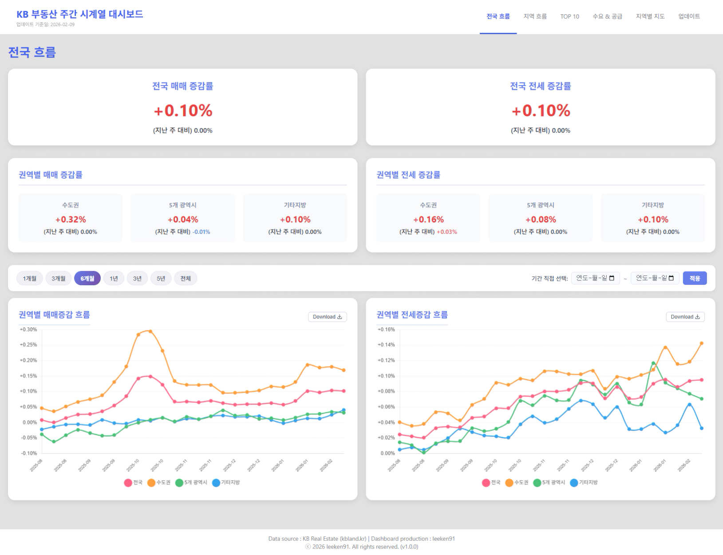Toggle 기타지방 series in 전세증감 chart legend
Image resolution: width=723 pixels, height=555 pixels.
(x=584, y=483)
